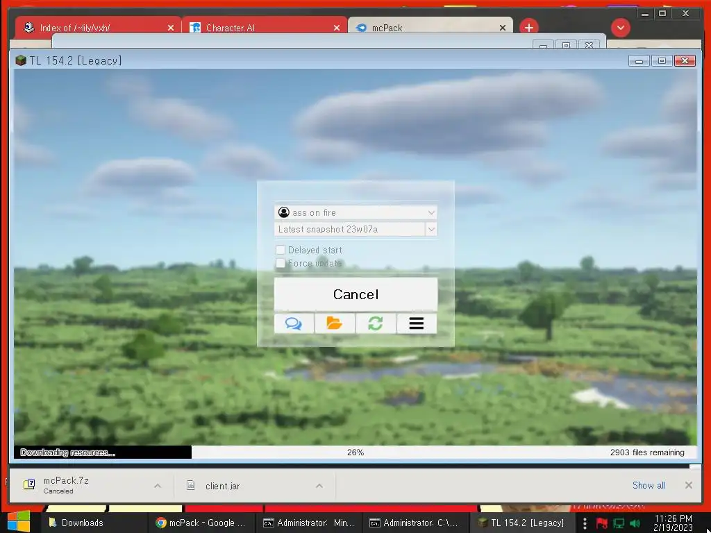Expand options for mcPack.7z download
Viewport: 711px width, 533px height.
tap(158, 486)
